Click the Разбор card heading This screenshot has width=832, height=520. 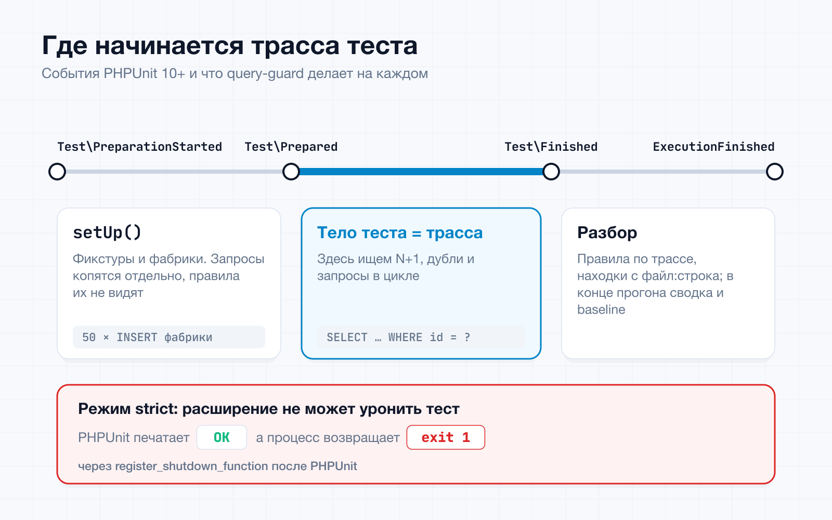607,232
